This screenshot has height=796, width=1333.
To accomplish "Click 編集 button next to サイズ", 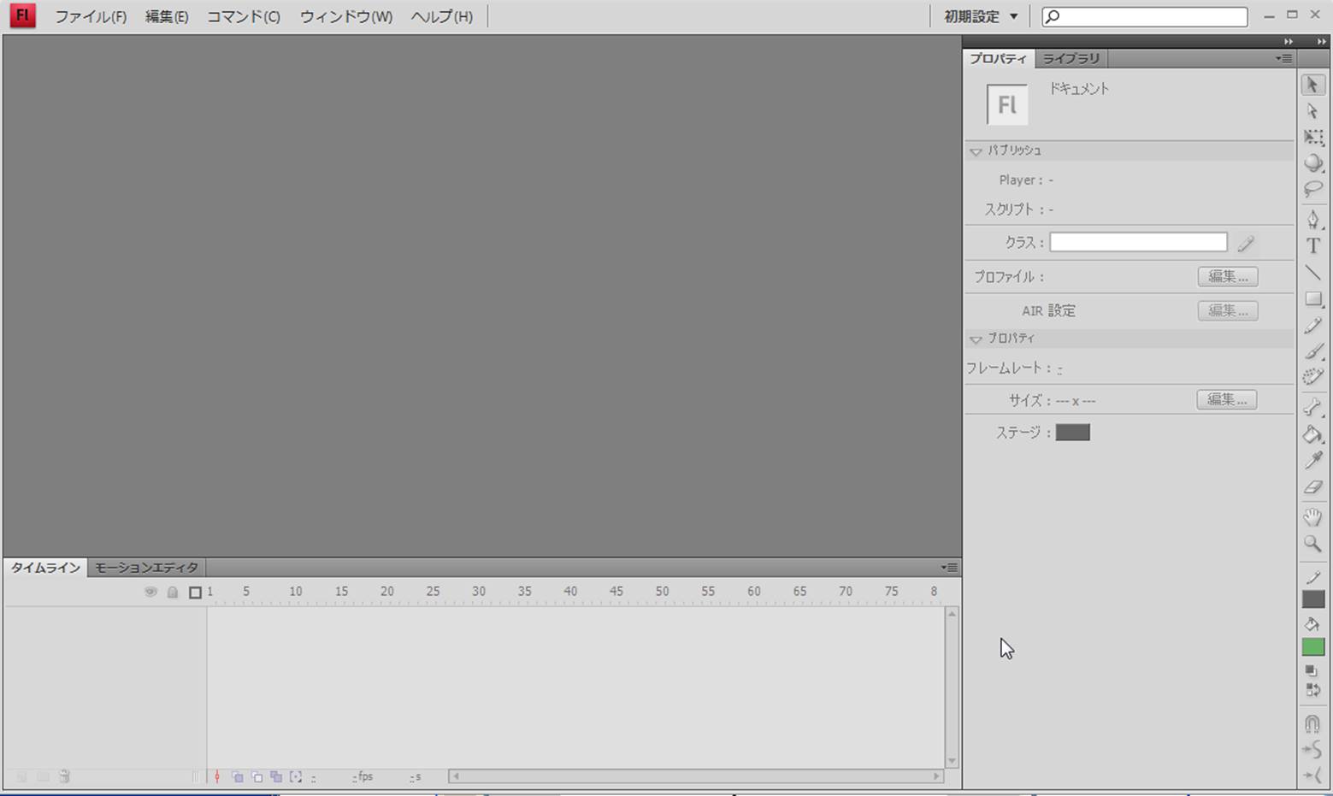I will click(1226, 399).
